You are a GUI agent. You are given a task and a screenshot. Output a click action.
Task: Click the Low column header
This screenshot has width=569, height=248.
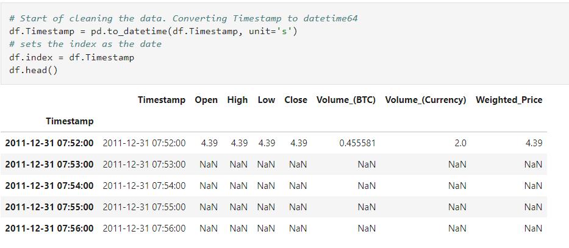pyautogui.click(x=266, y=100)
